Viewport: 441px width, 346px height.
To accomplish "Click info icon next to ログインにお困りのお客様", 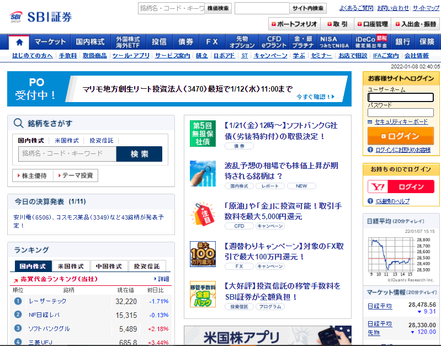I will click(370, 150).
